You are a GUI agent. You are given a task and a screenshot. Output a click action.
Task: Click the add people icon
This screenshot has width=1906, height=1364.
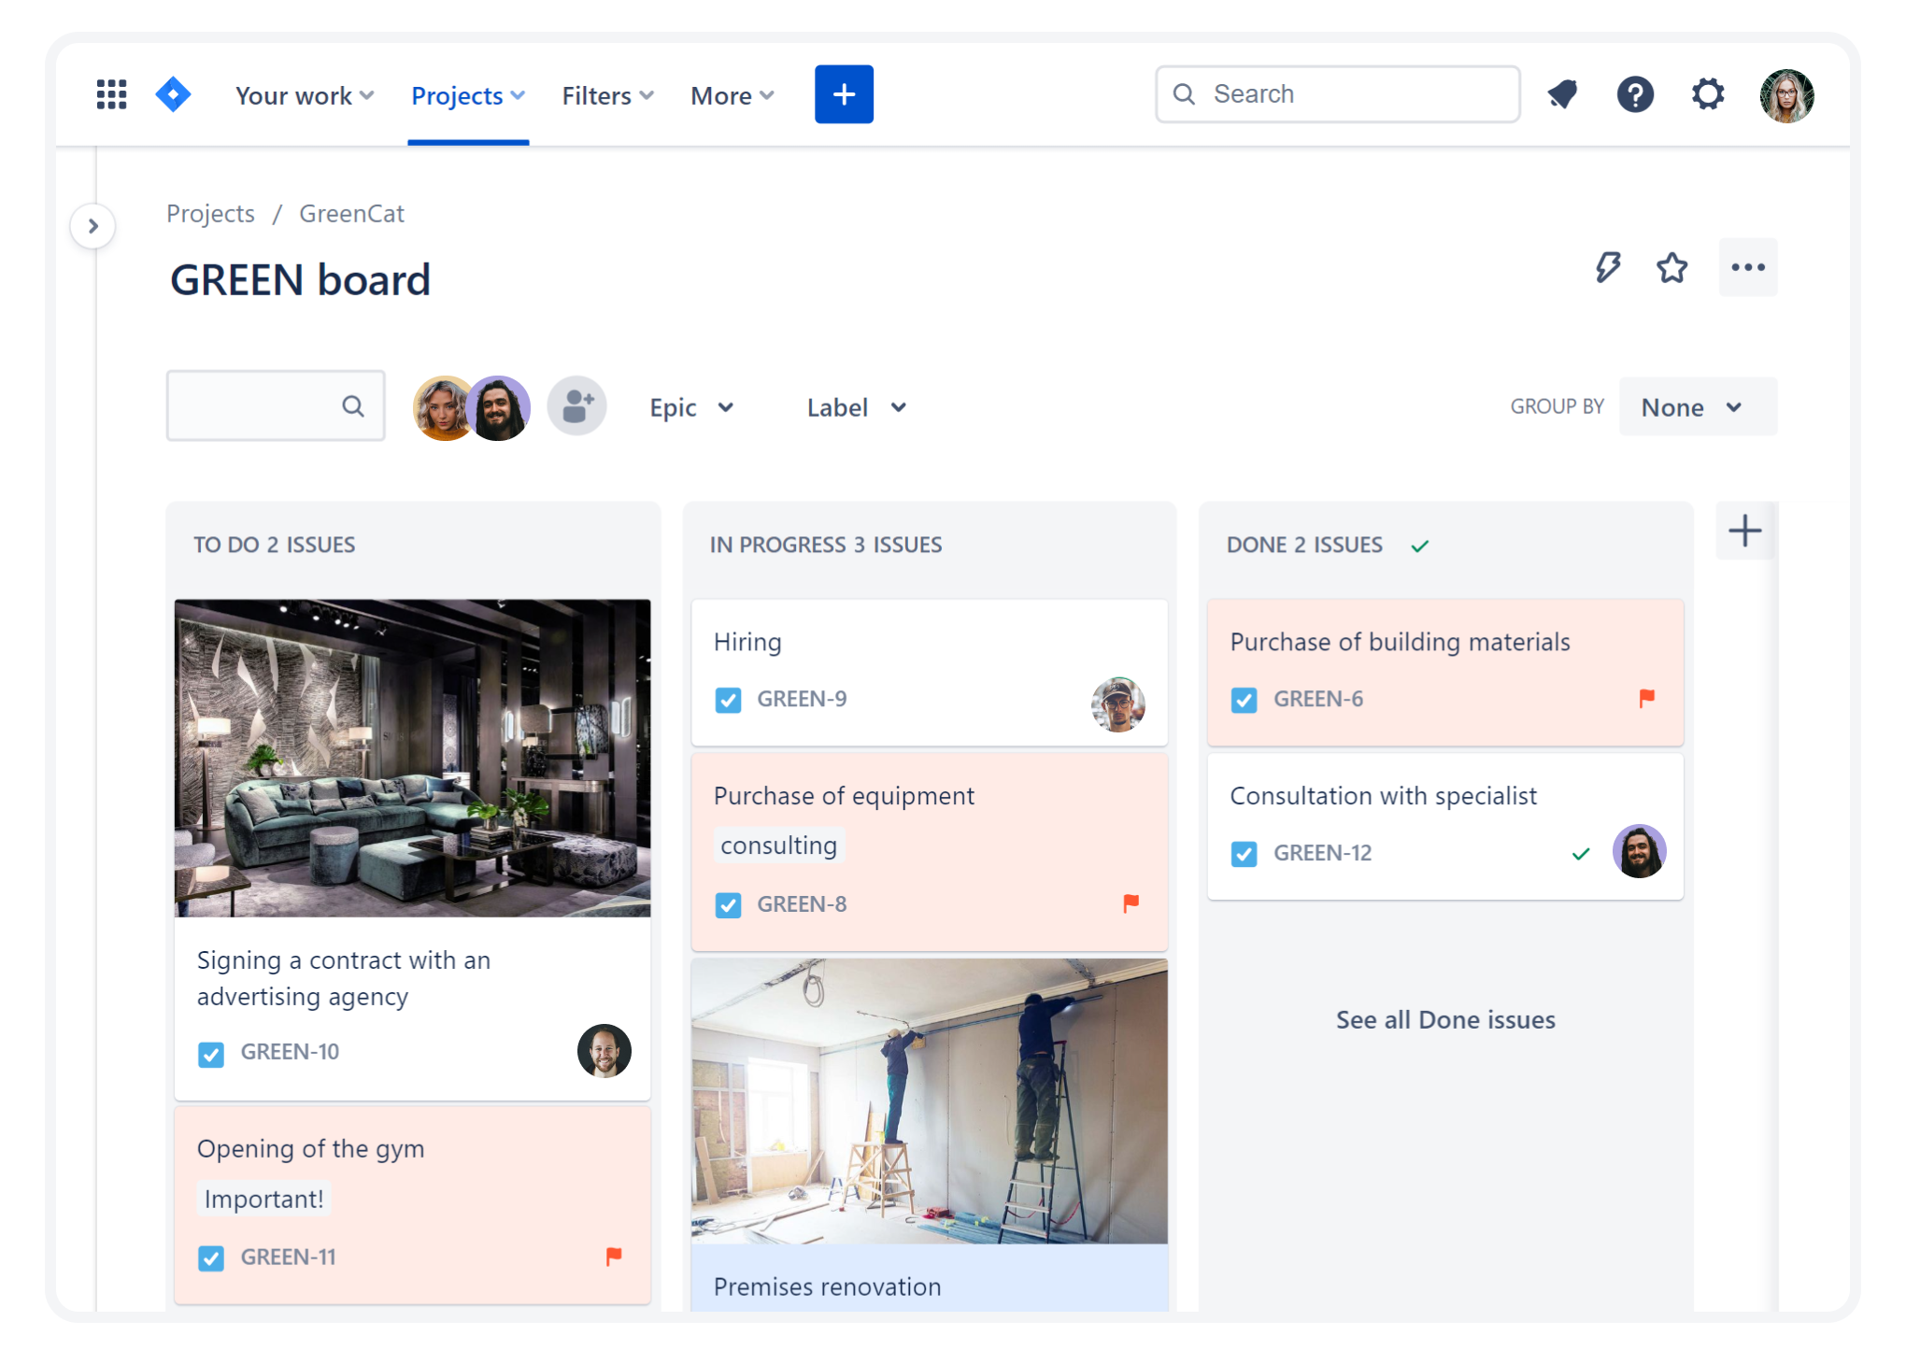point(577,406)
